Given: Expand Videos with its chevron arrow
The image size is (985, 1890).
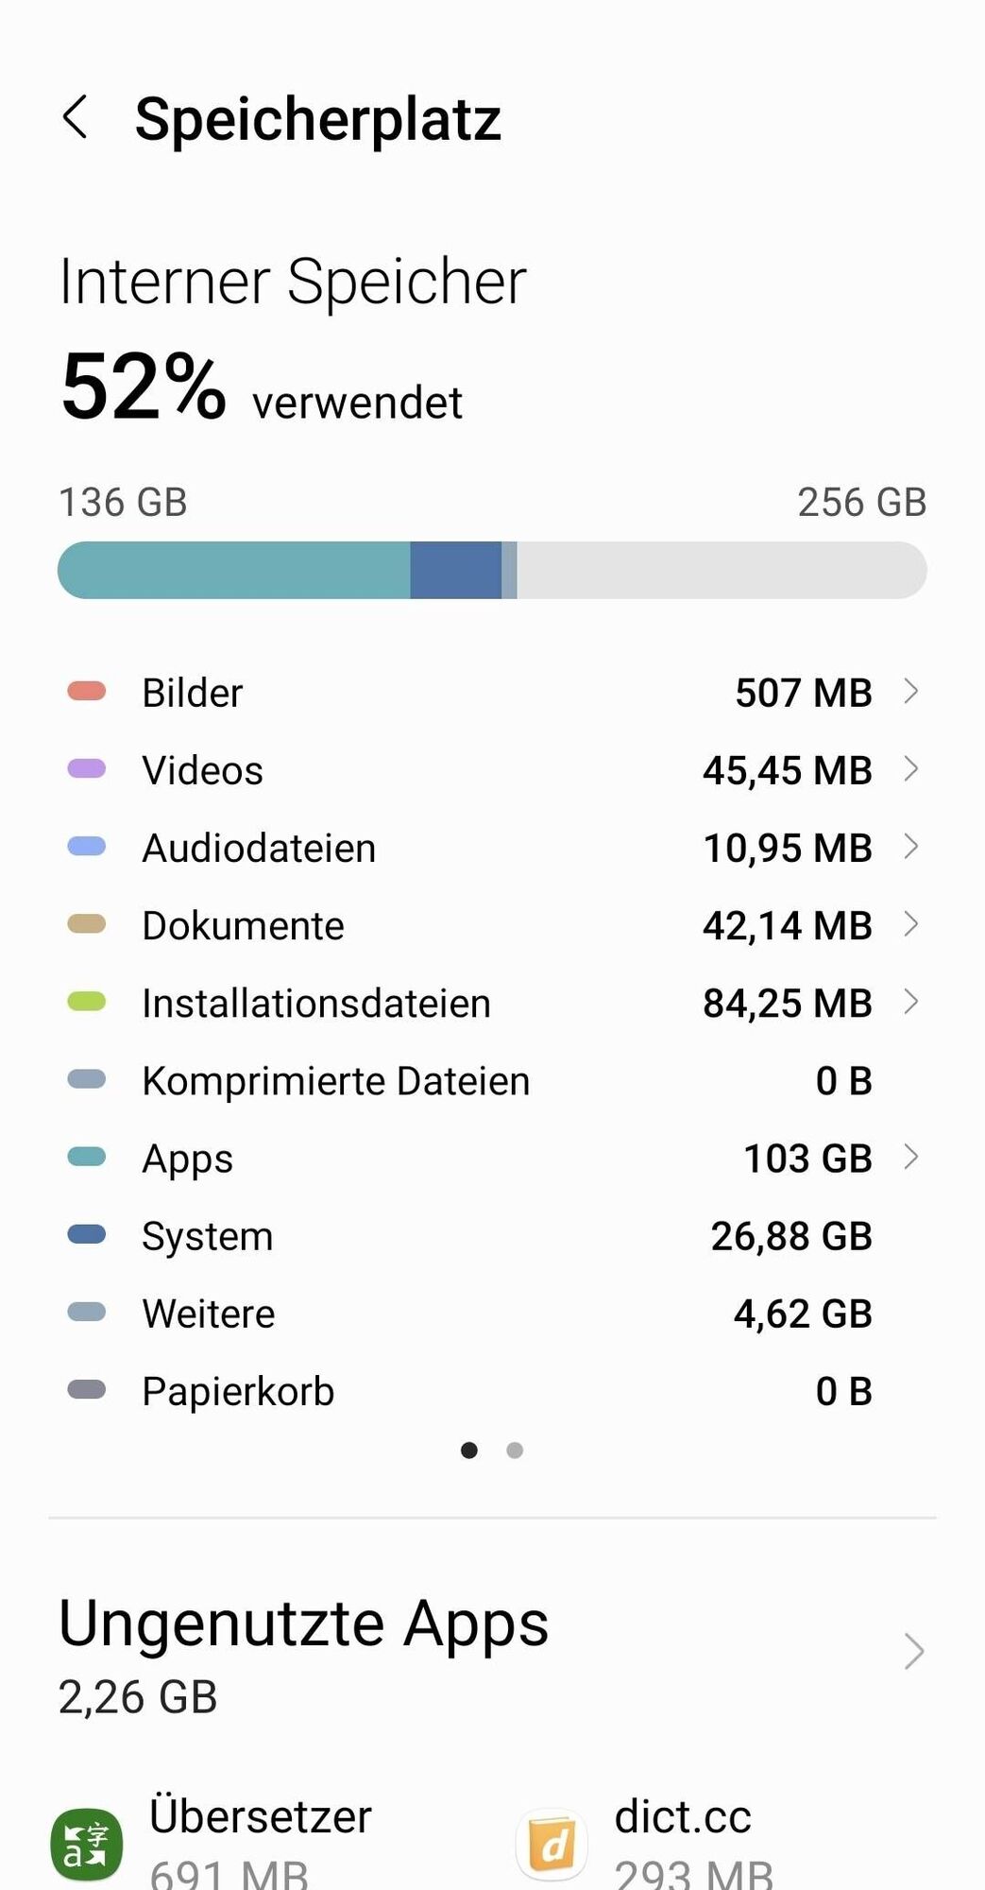Looking at the screenshot, I should click(911, 768).
